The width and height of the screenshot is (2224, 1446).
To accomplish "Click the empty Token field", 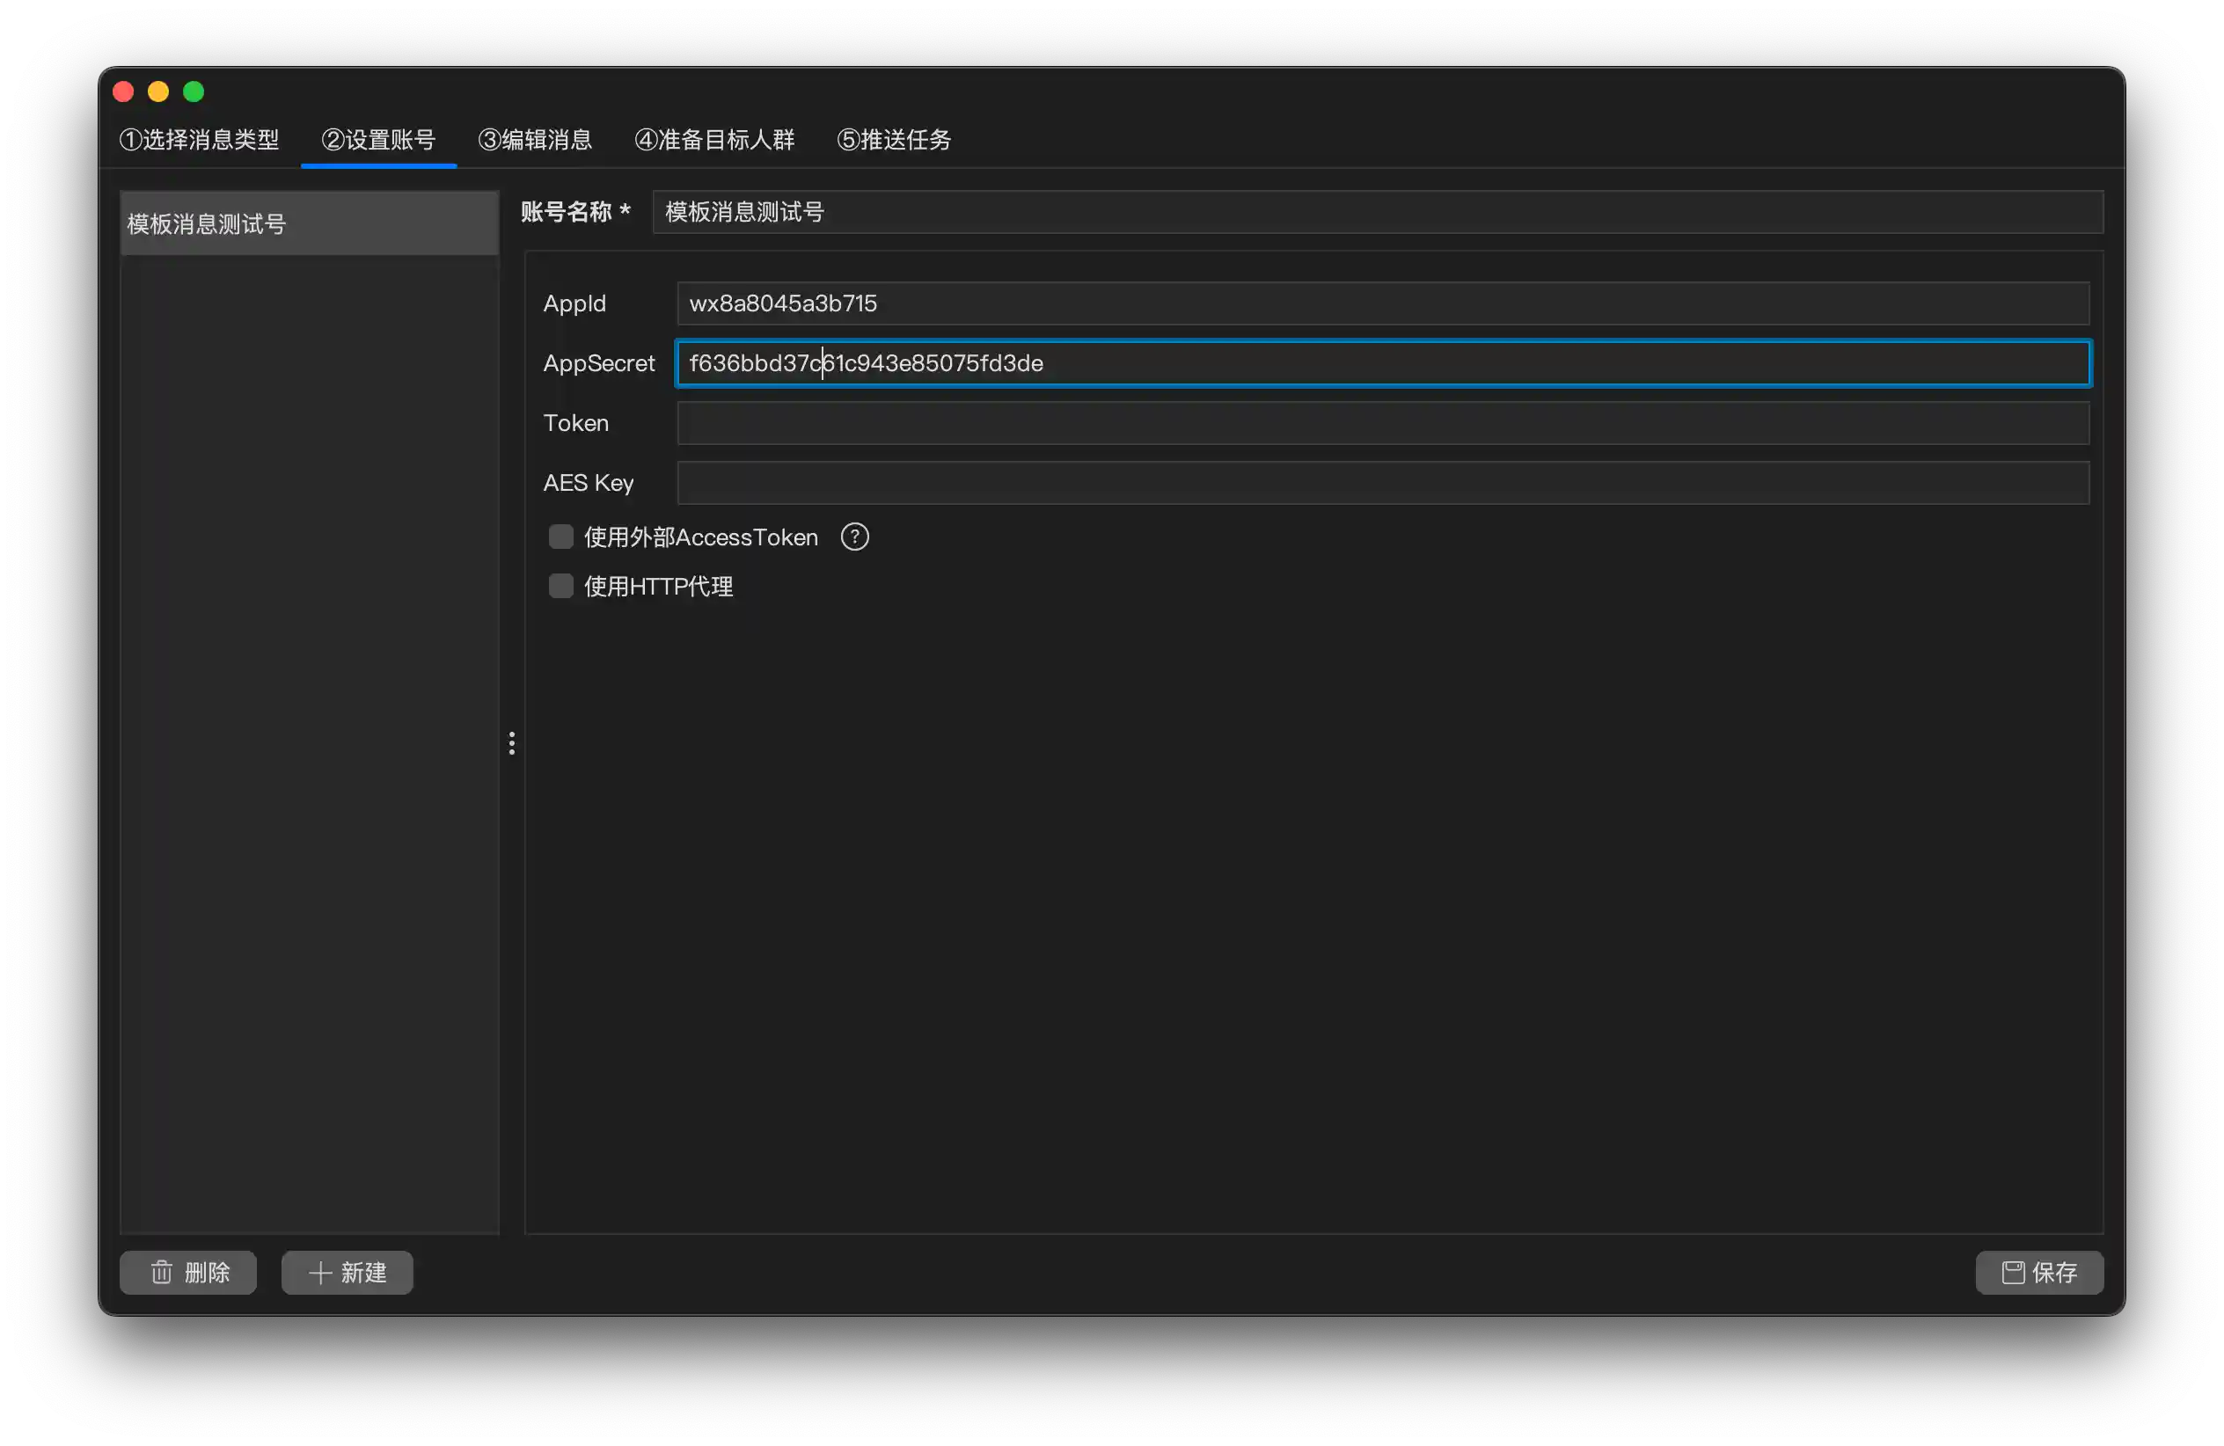I will (1383, 423).
